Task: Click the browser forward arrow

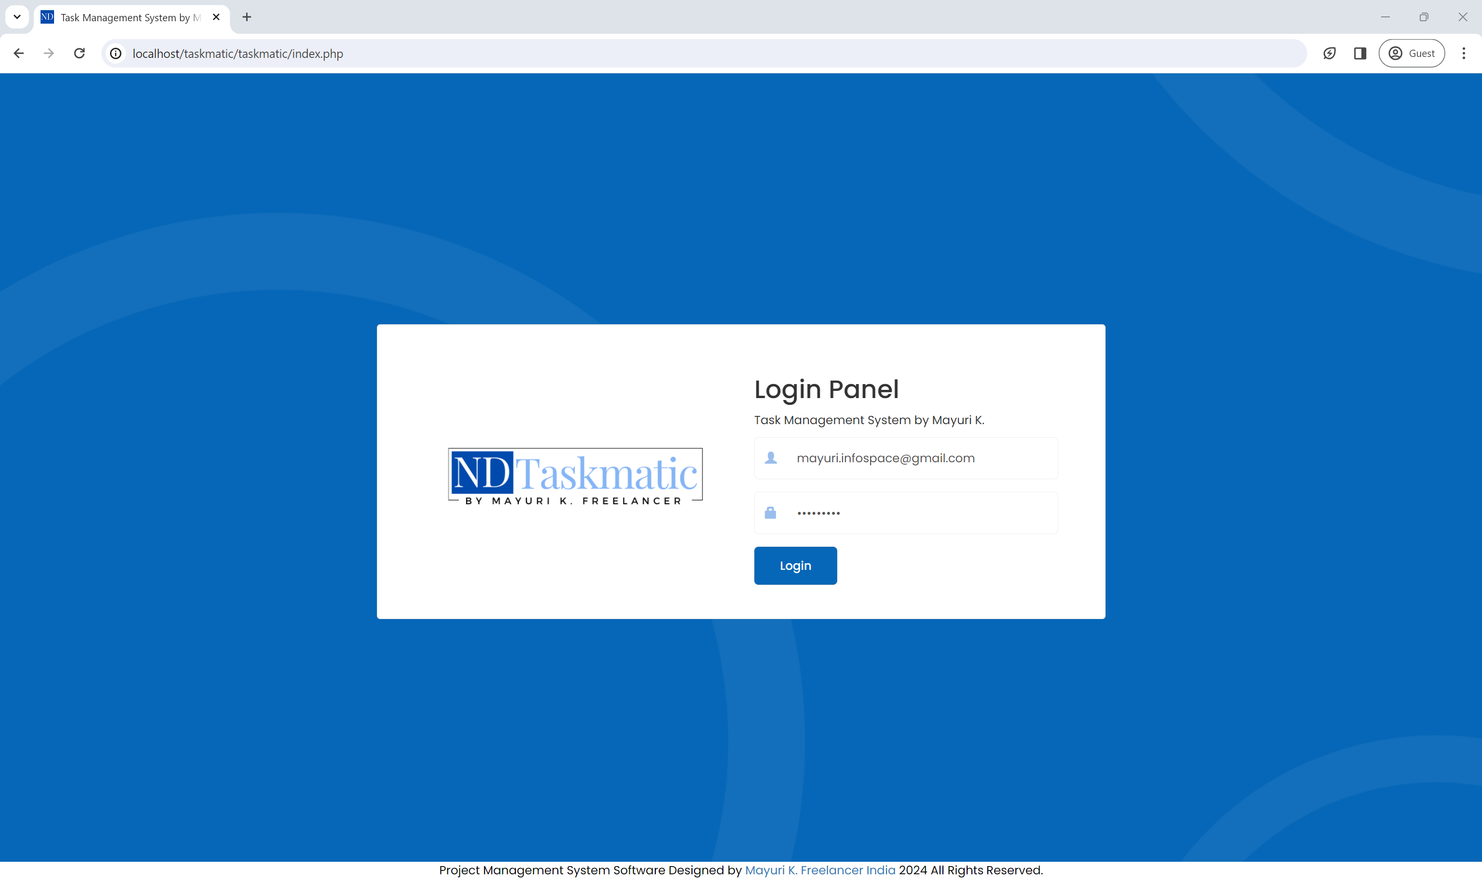Action: pos(49,54)
